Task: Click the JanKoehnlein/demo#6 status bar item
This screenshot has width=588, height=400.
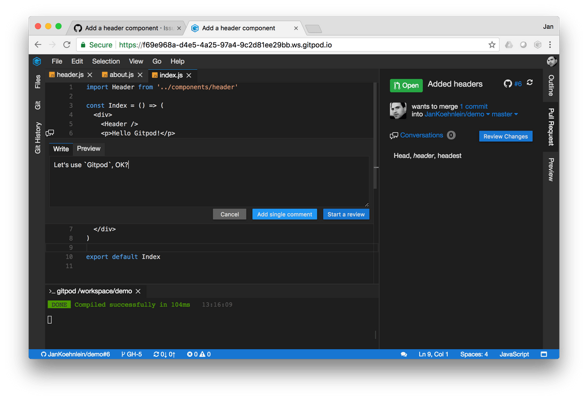Action: pos(75,354)
